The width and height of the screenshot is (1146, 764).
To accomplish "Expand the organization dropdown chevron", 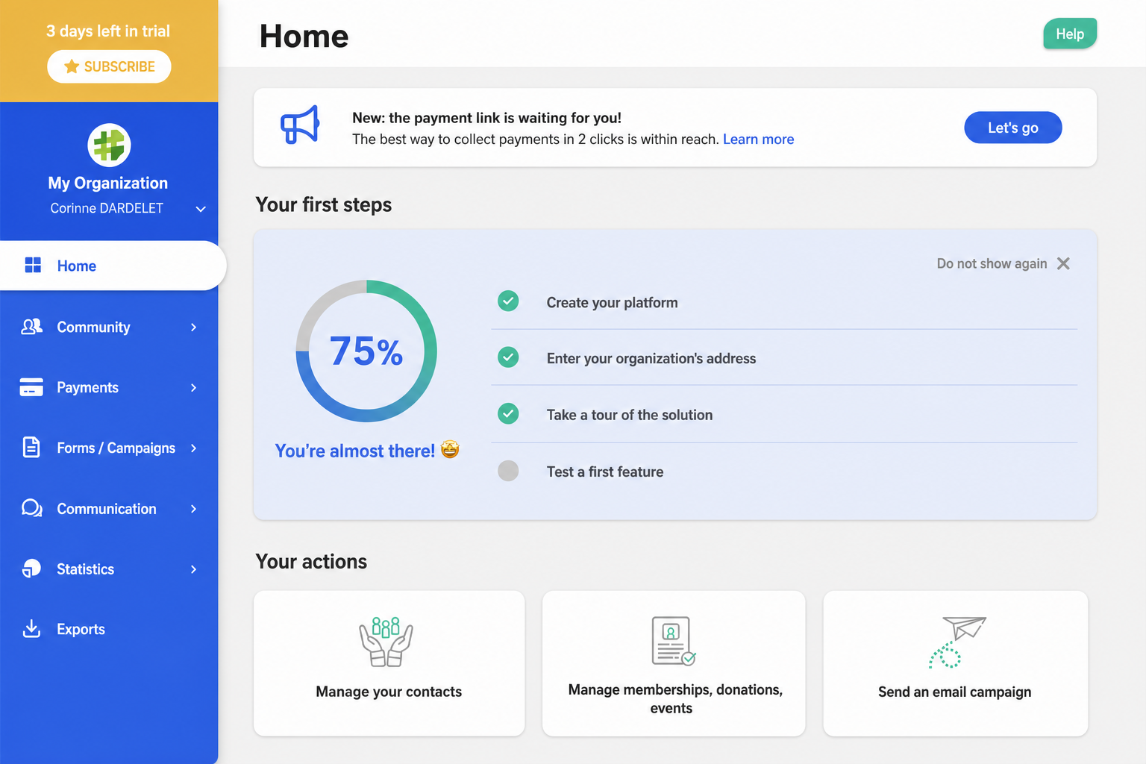I will (x=201, y=209).
